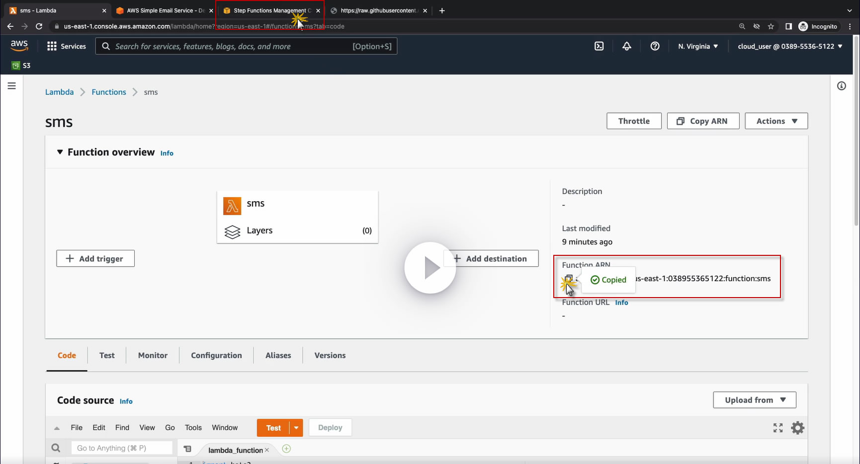
Task: Open a new browser tab
Action: (442, 10)
